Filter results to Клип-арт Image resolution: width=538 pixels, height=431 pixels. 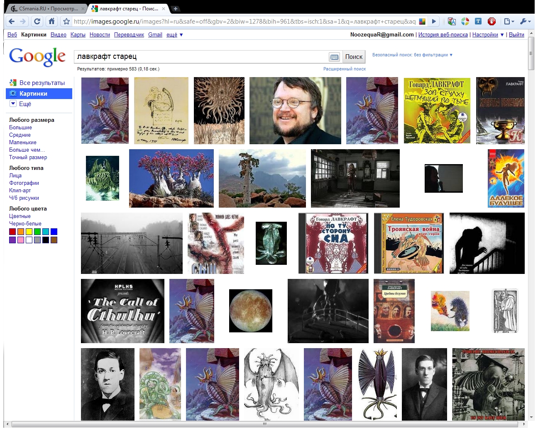[x=20, y=191]
